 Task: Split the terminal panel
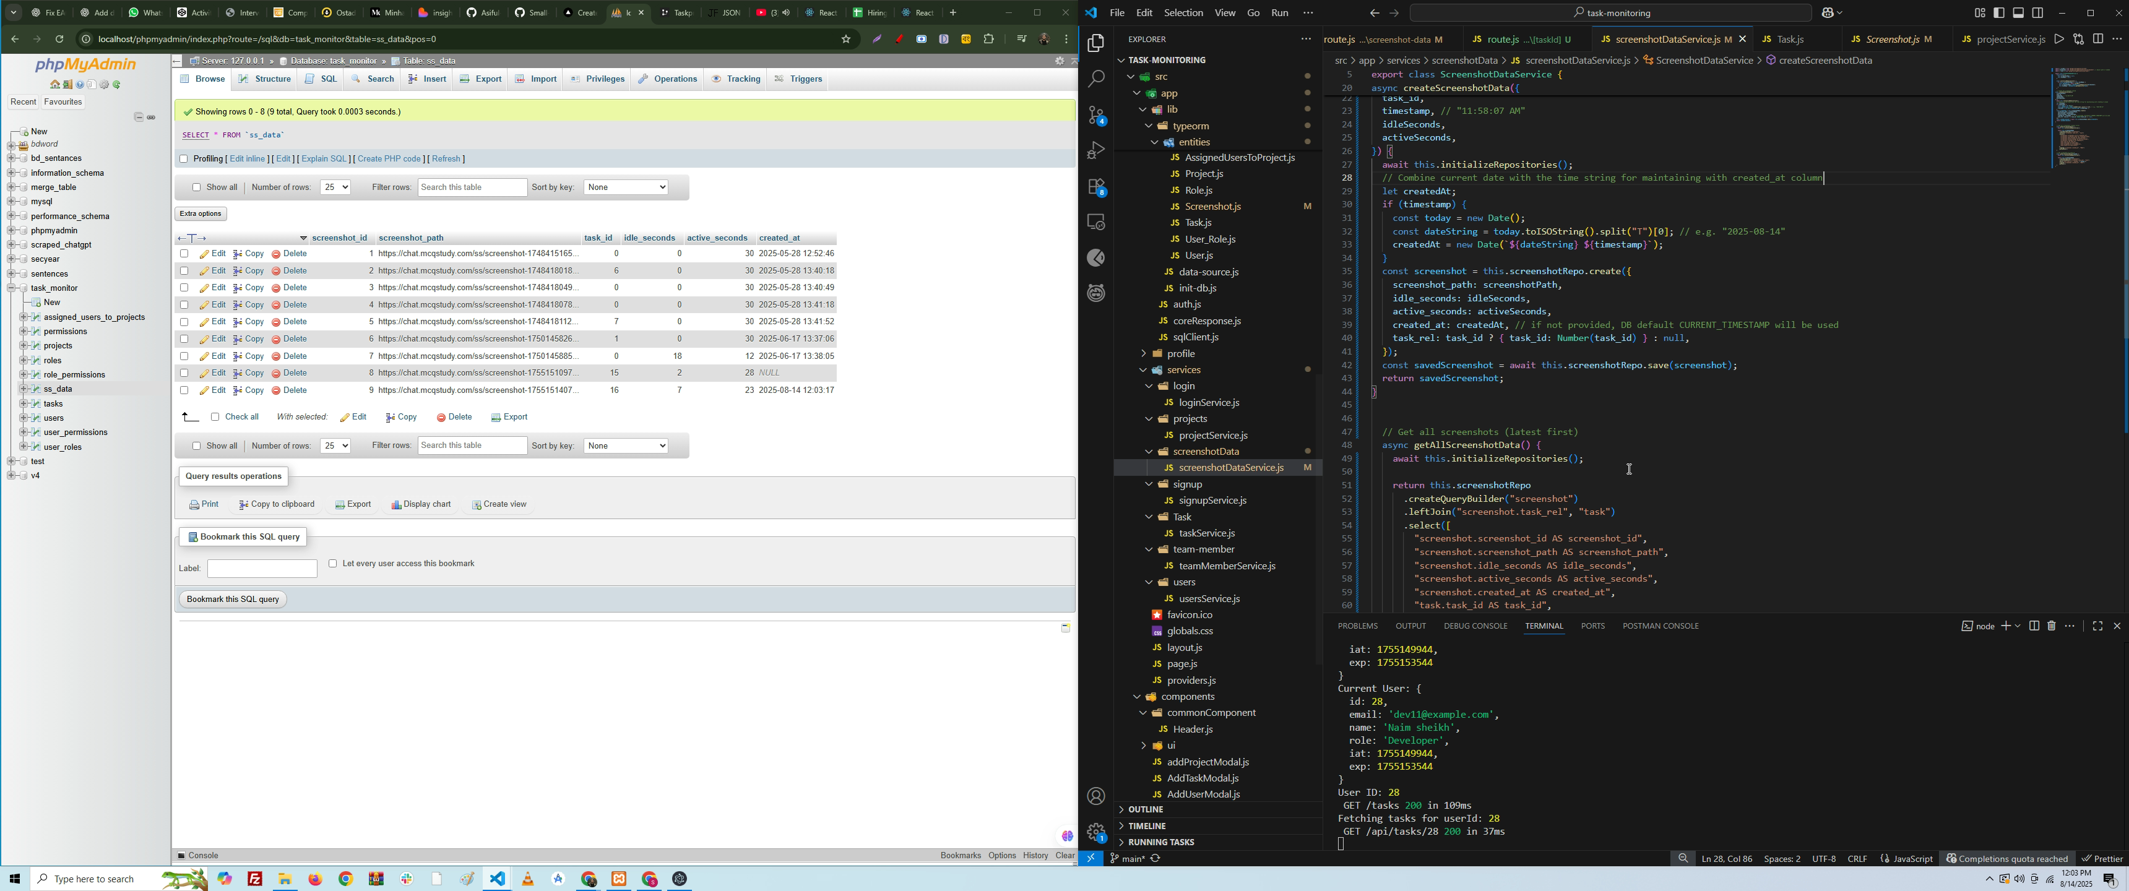[x=2034, y=626]
